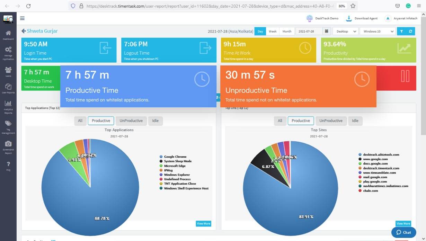Open the Dashboard from the sidebar
426x241 pixels.
click(8, 34)
